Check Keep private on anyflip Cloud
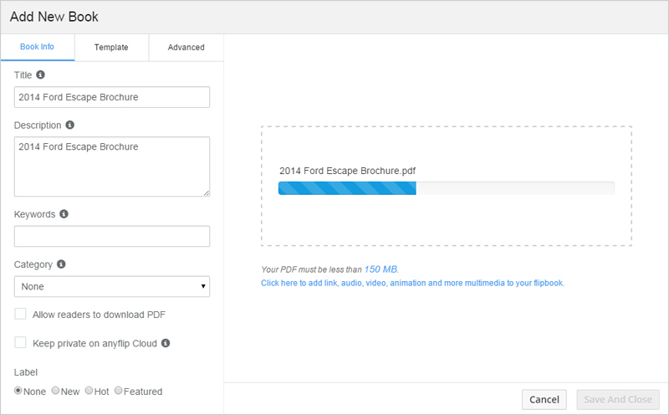The height and width of the screenshot is (415, 669). [21, 342]
